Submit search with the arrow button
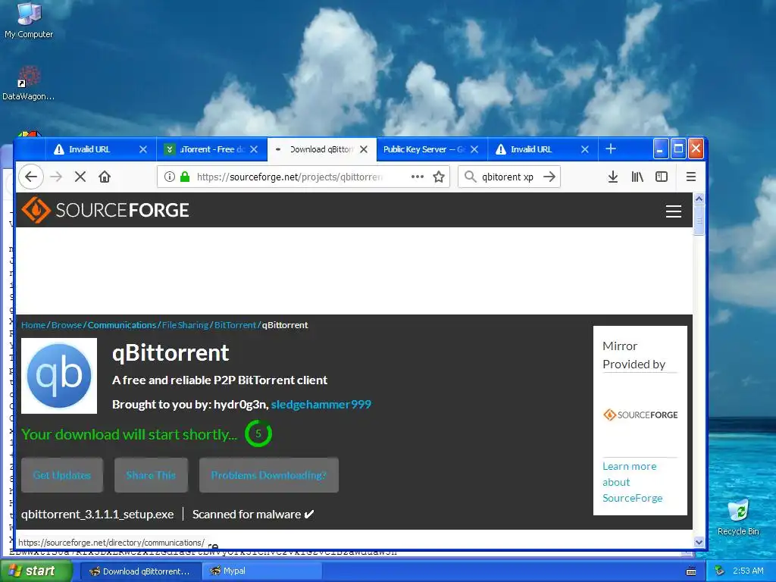Image resolution: width=776 pixels, height=582 pixels. pos(549,177)
